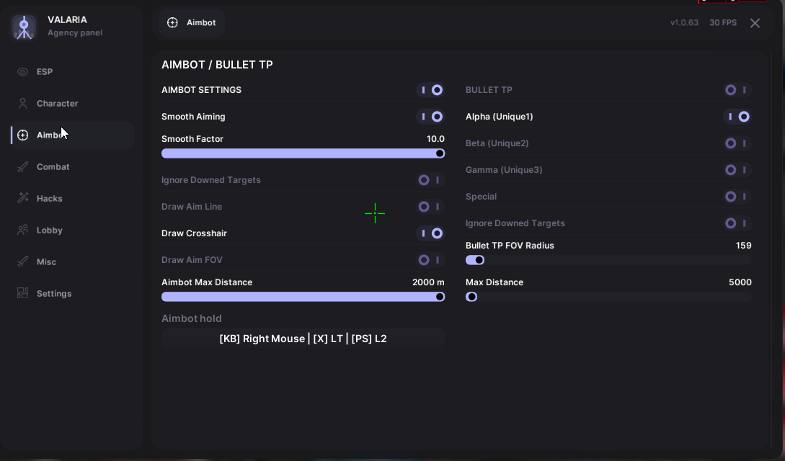The height and width of the screenshot is (461, 785).
Task: Click the Valaria logo icon
Action: coord(24,27)
